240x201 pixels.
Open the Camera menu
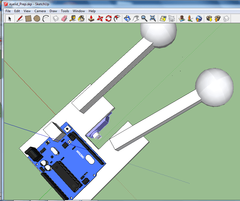(40, 11)
